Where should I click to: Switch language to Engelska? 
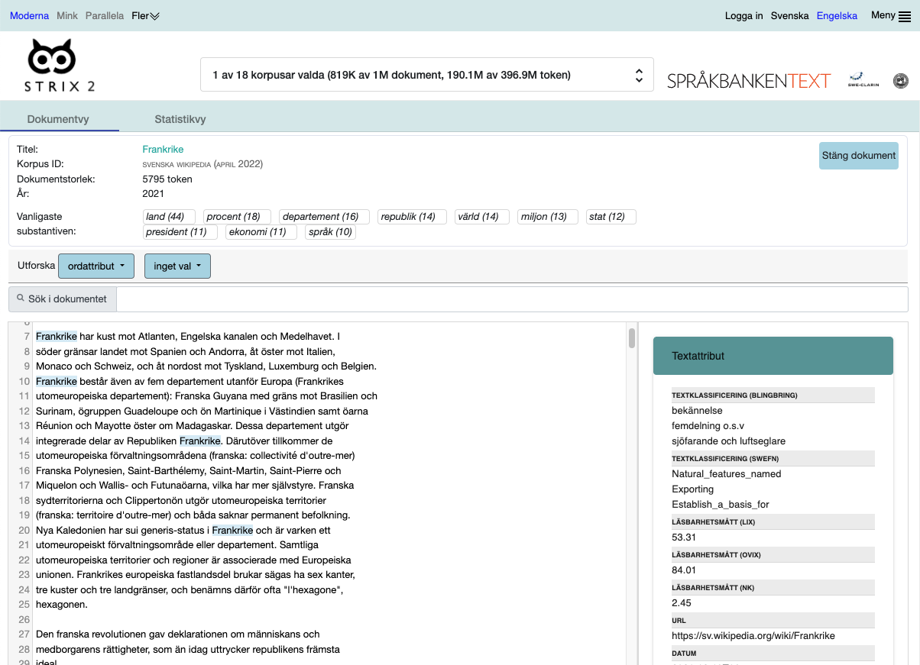[837, 16]
